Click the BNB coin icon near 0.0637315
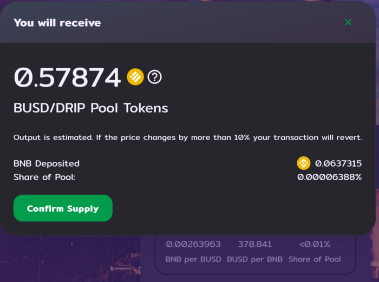379x282 pixels. click(x=304, y=163)
